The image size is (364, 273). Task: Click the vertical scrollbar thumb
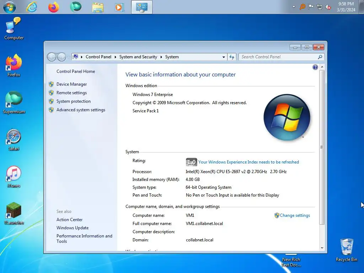322,147
